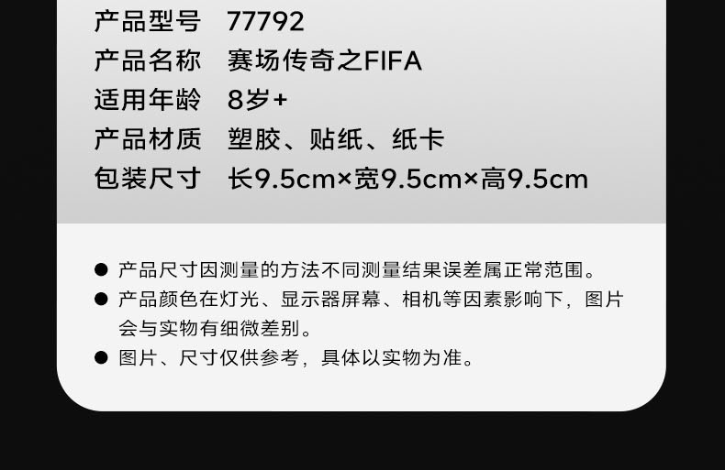Click the height value 高9.5cm

click(x=534, y=179)
